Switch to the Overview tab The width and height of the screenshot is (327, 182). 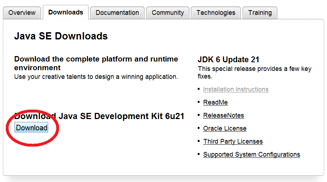click(22, 13)
